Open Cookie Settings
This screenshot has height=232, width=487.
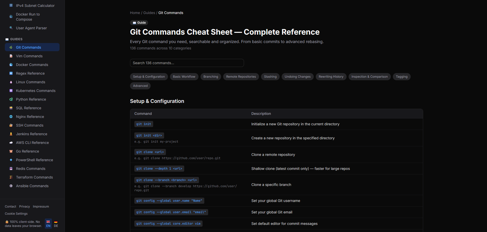click(x=16, y=214)
